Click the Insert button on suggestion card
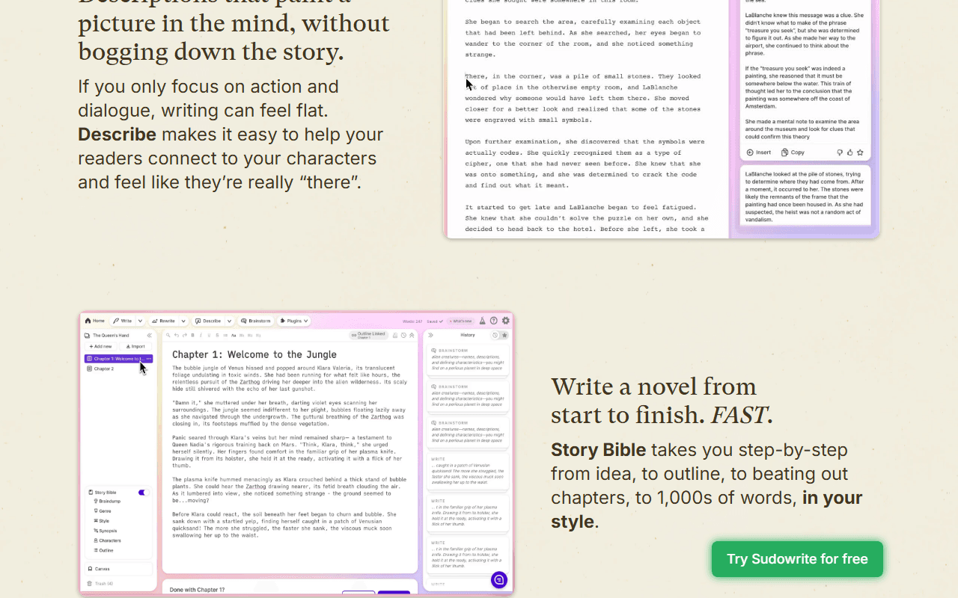Image resolution: width=958 pixels, height=598 pixels. [x=758, y=152]
